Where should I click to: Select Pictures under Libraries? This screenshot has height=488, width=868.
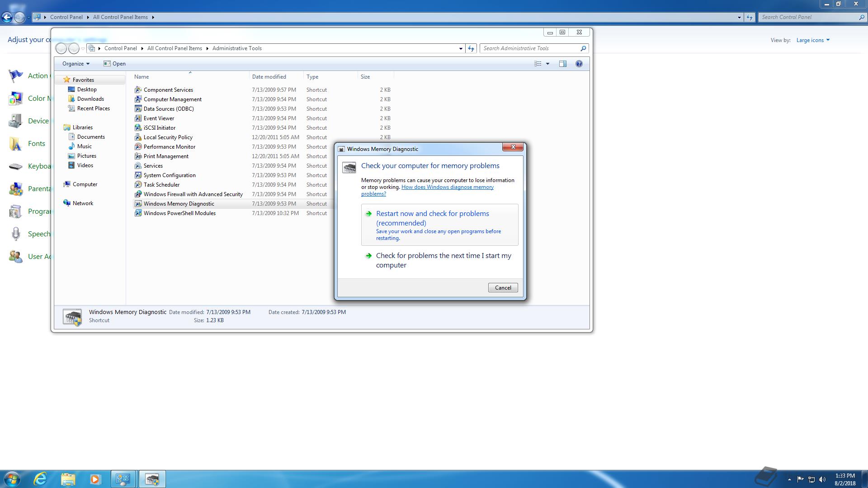pyautogui.click(x=86, y=156)
